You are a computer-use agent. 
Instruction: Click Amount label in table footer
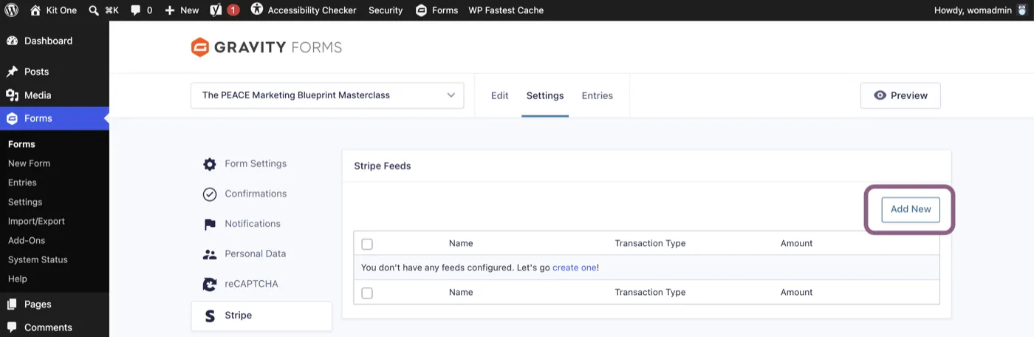tap(796, 292)
